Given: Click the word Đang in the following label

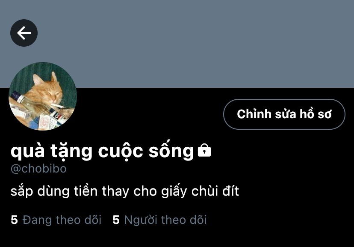Looking at the screenshot, I should pyautogui.click(x=37, y=220).
